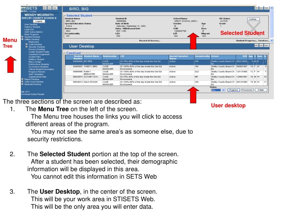Click the Student Number column header

(74, 57)
